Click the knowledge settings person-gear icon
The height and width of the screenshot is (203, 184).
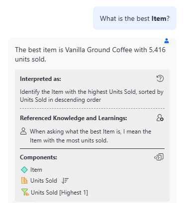tap(160, 118)
